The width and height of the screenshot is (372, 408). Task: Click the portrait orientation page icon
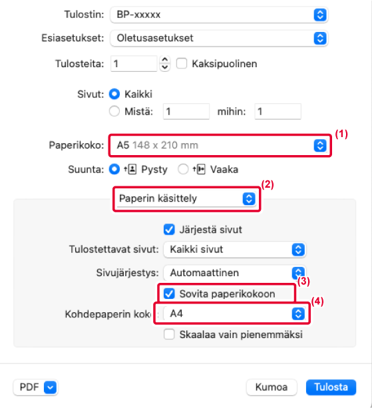pos(130,170)
